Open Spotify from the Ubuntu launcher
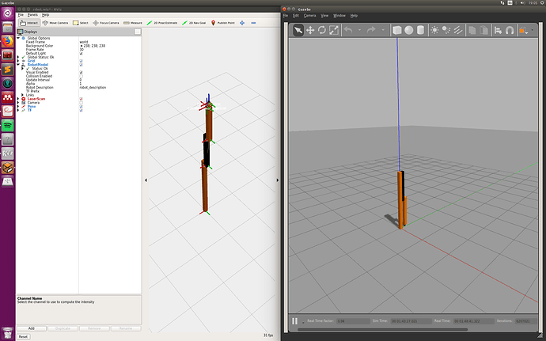546x341 pixels. click(8, 125)
